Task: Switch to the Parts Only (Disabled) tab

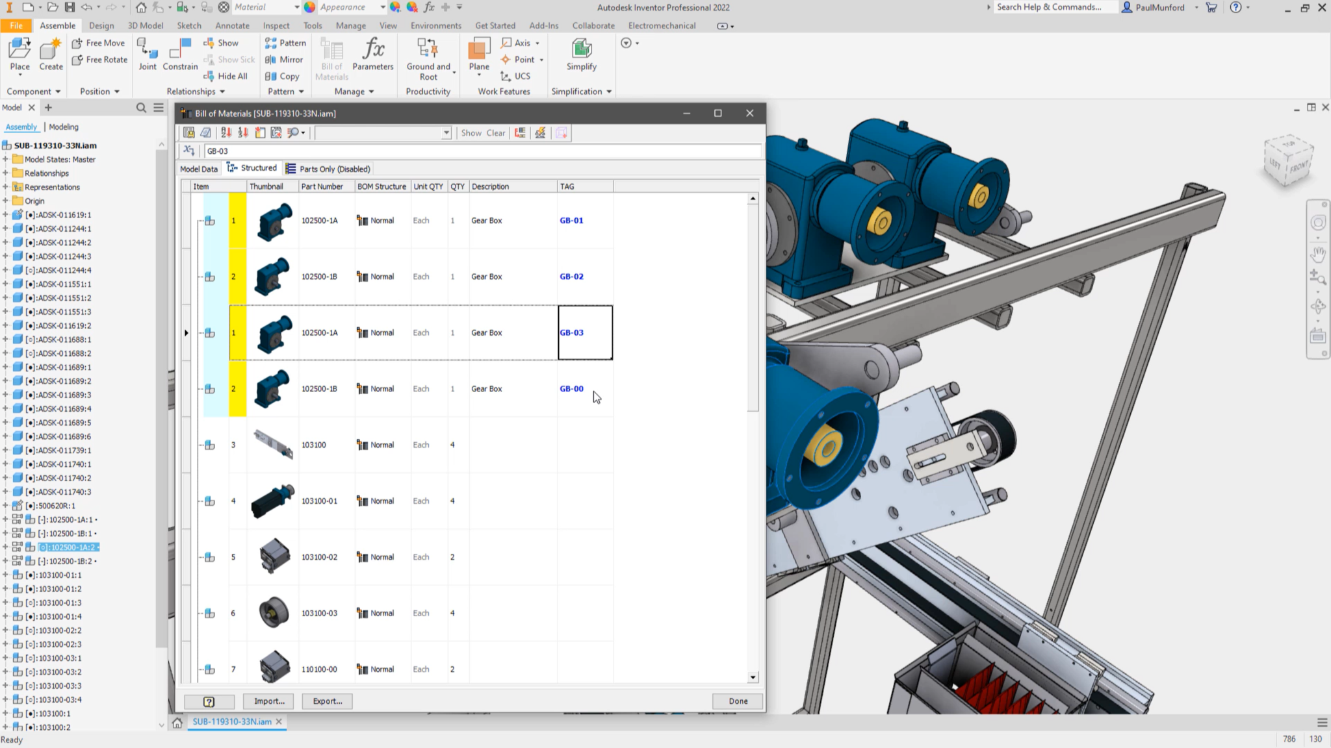Action: tap(333, 168)
